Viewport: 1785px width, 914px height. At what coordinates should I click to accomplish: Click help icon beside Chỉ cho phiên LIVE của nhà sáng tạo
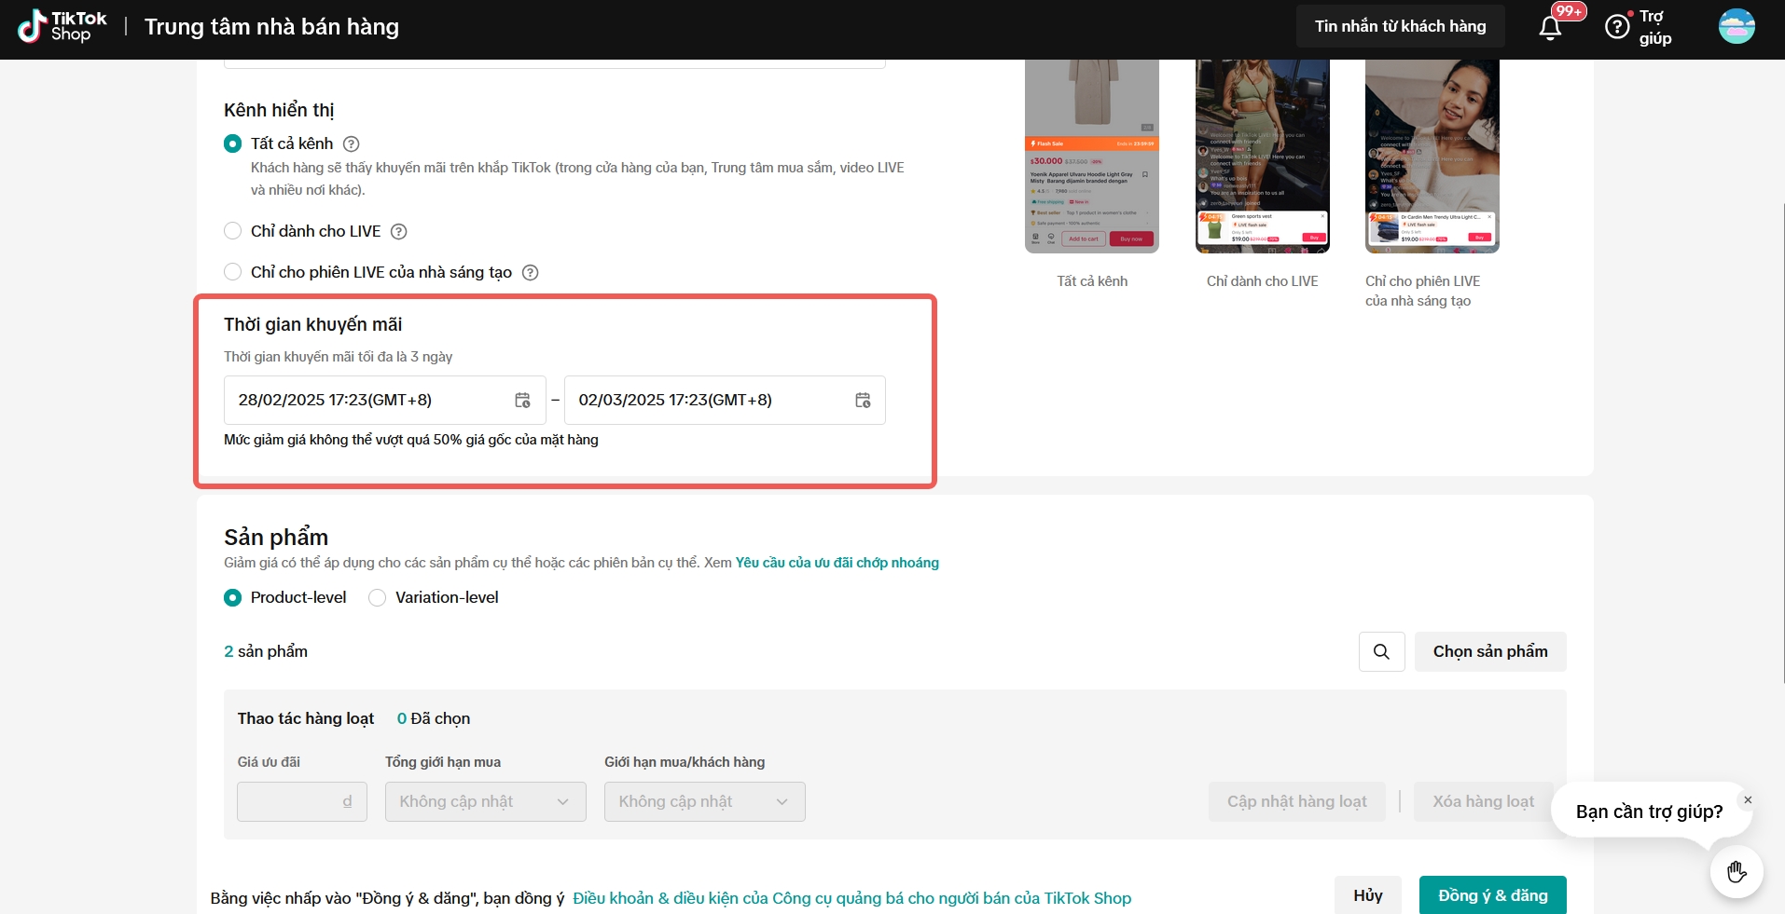coord(530,272)
